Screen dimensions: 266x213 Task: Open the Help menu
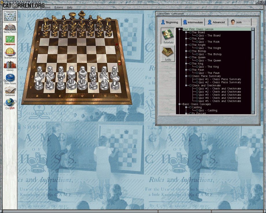tap(70, 8)
